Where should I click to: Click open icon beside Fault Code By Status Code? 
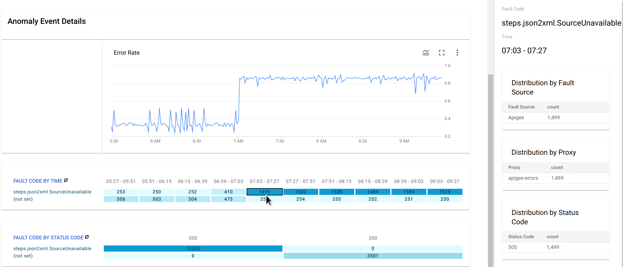pyautogui.click(x=87, y=237)
